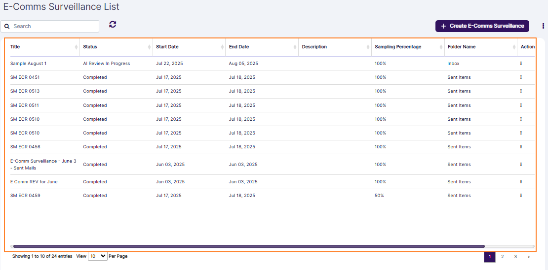Viewport: 548px width, 270px height.
Task: Click the refresh list icon
Action: (113, 25)
